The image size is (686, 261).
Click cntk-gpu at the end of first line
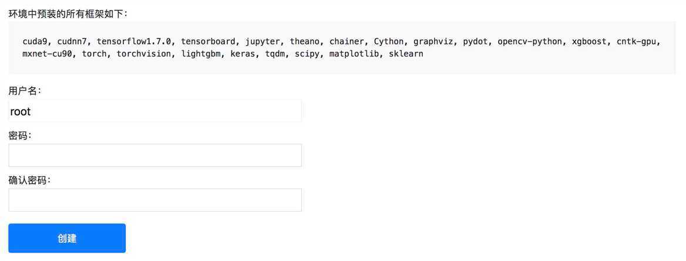(x=638, y=42)
